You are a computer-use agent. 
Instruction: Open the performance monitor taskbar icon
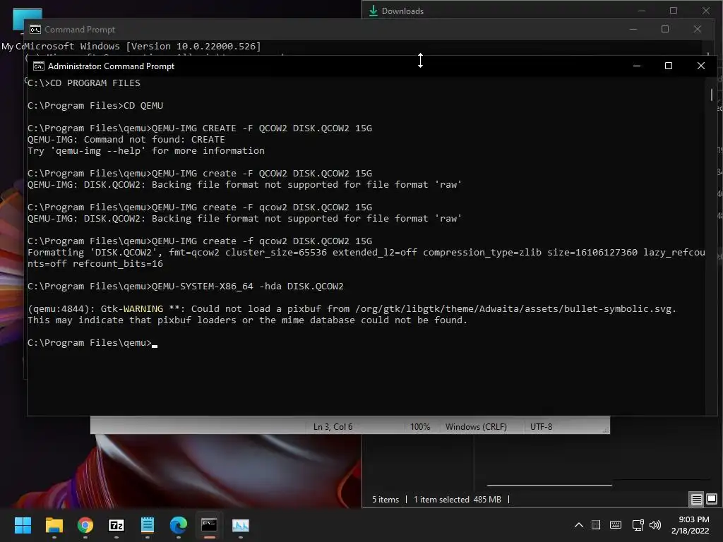[240, 525]
